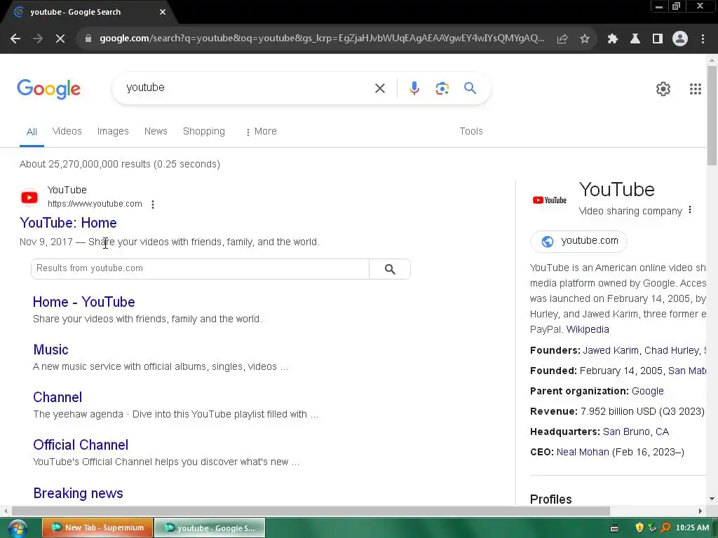Click YouTube logo in knowledge panel
The height and width of the screenshot is (538, 718).
pos(550,200)
